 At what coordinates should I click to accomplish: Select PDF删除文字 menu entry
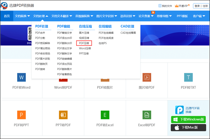tap(64, 54)
